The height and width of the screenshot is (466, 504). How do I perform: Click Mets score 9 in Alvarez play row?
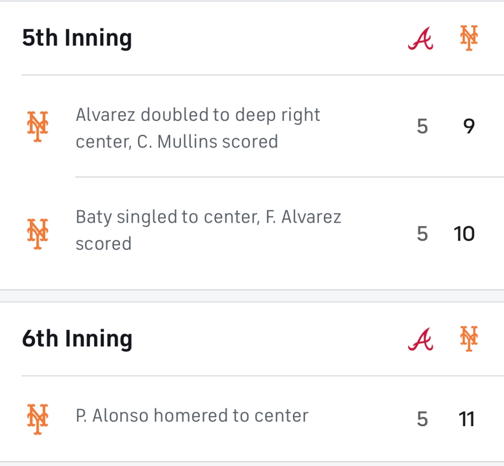coord(469,127)
